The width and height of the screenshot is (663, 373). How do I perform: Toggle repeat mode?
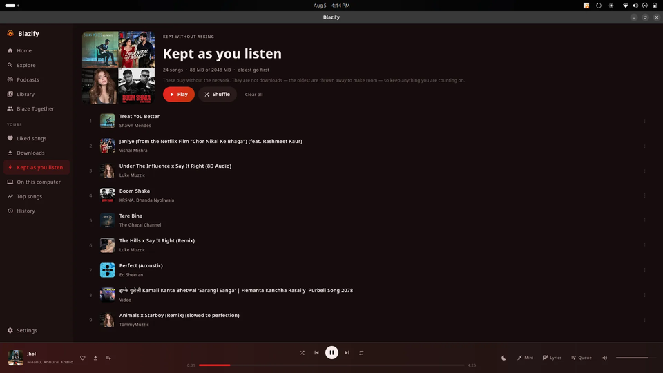point(361,353)
